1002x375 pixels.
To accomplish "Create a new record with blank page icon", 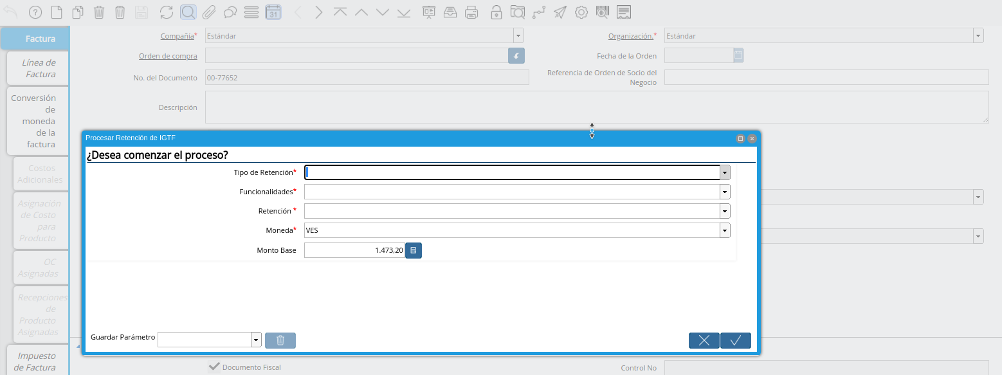I will pyautogui.click(x=57, y=12).
